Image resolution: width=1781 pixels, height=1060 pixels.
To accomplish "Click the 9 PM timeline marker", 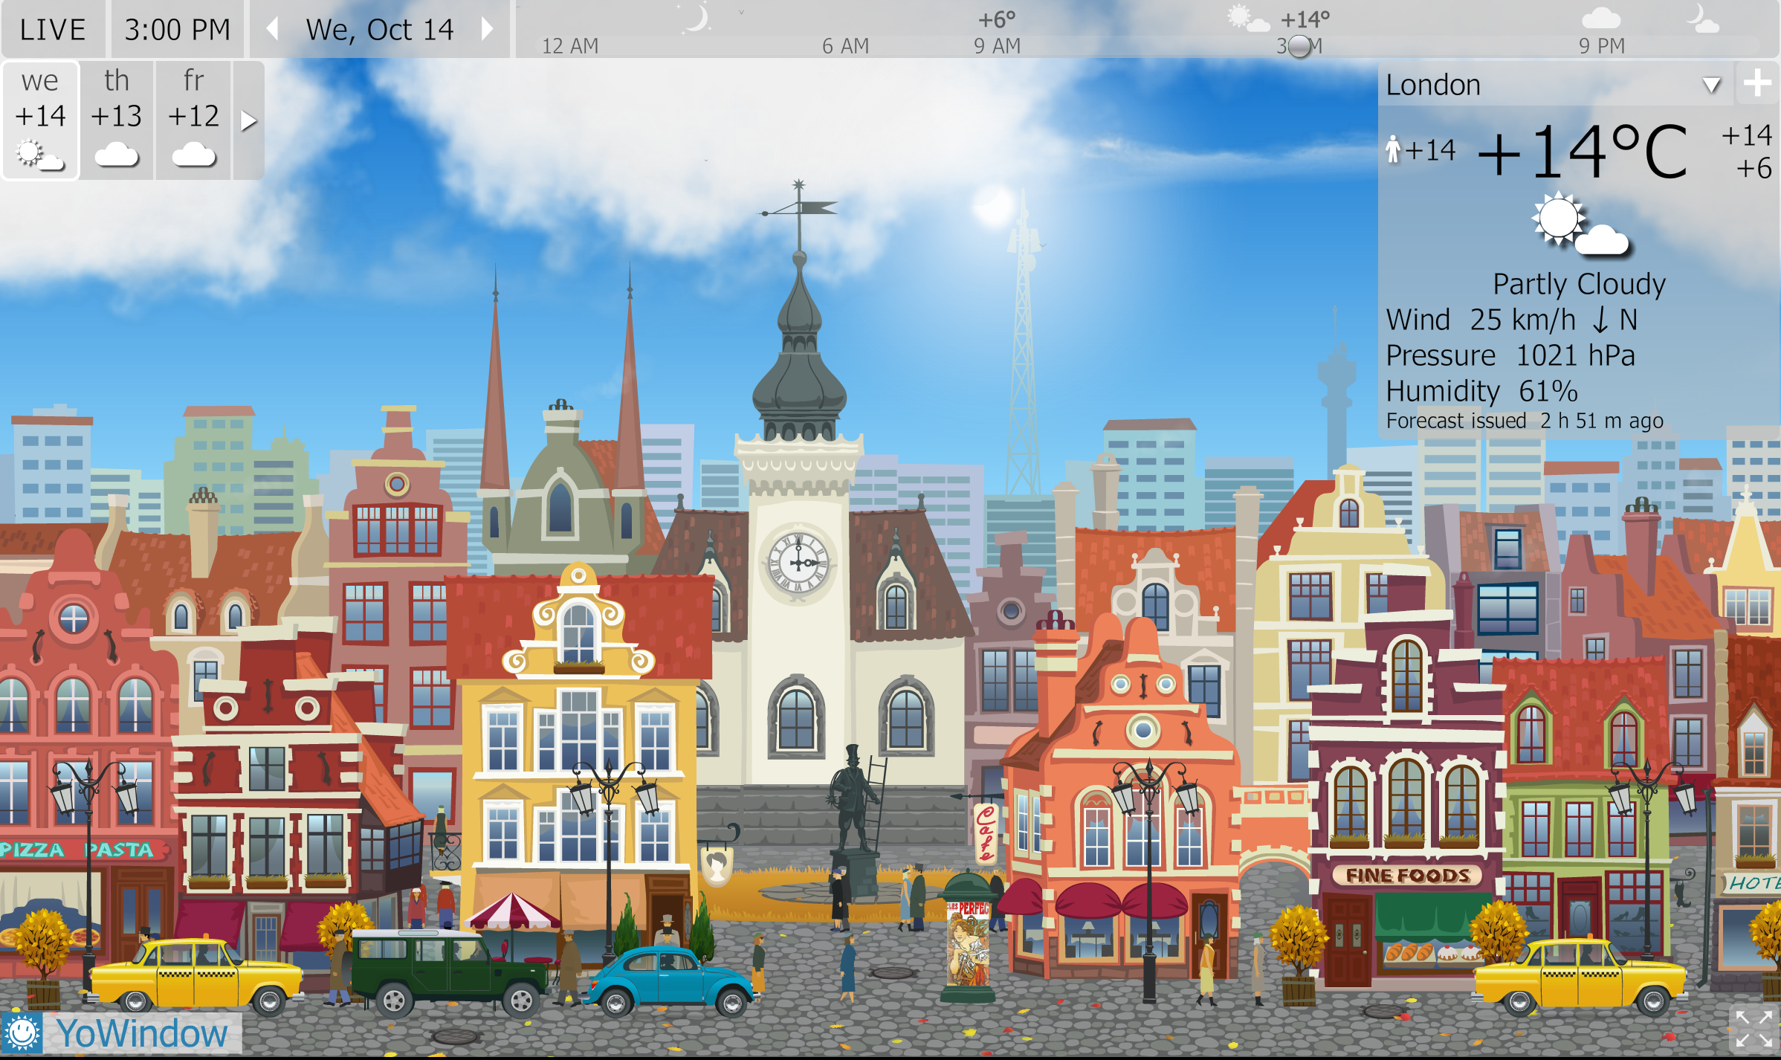I will (x=1601, y=46).
